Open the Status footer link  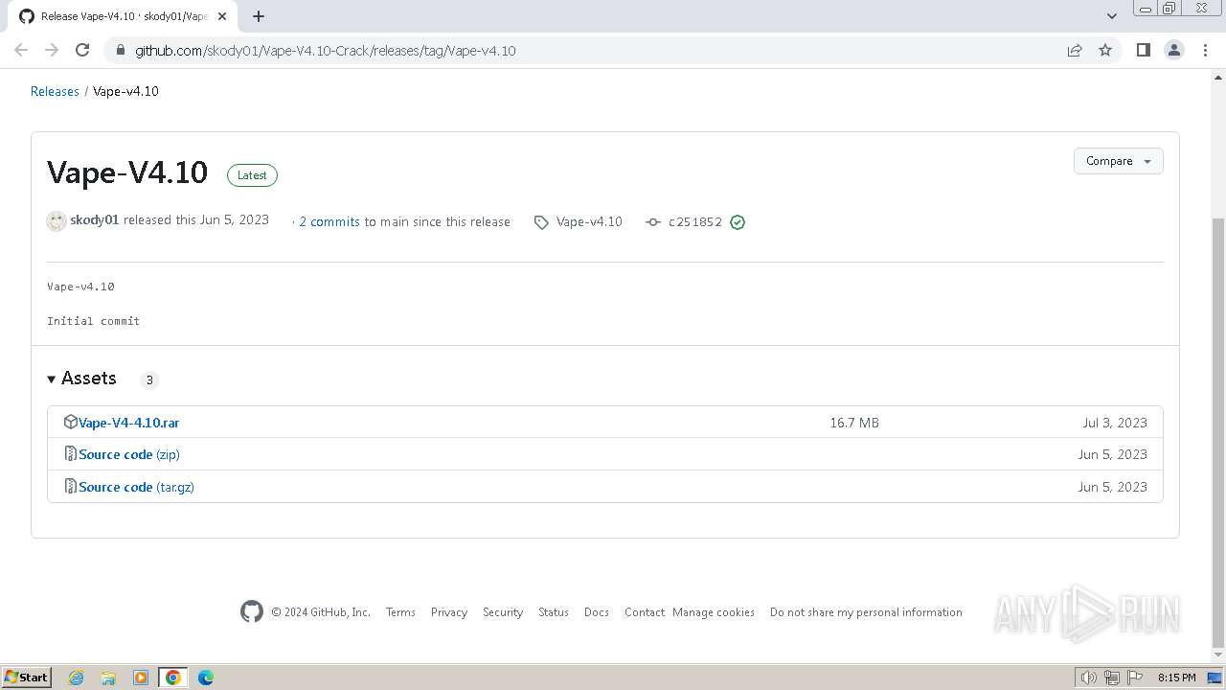click(554, 612)
